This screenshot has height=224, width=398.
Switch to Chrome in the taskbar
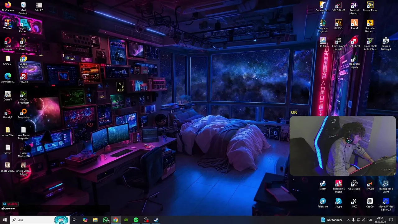click(116, 220)
